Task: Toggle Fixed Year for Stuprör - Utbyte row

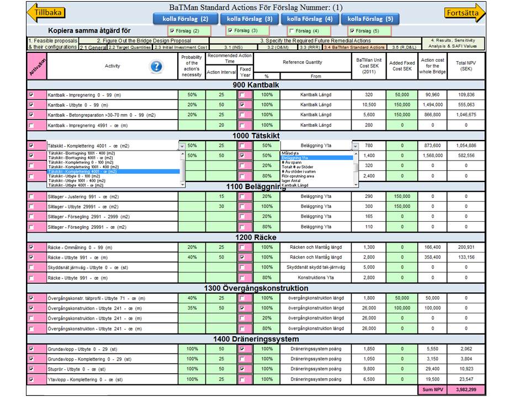Action: [242, 369]
